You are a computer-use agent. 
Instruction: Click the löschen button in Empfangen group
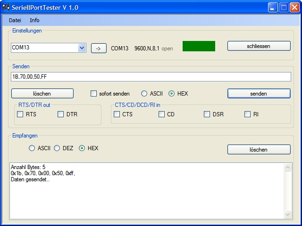pos(259,150)
